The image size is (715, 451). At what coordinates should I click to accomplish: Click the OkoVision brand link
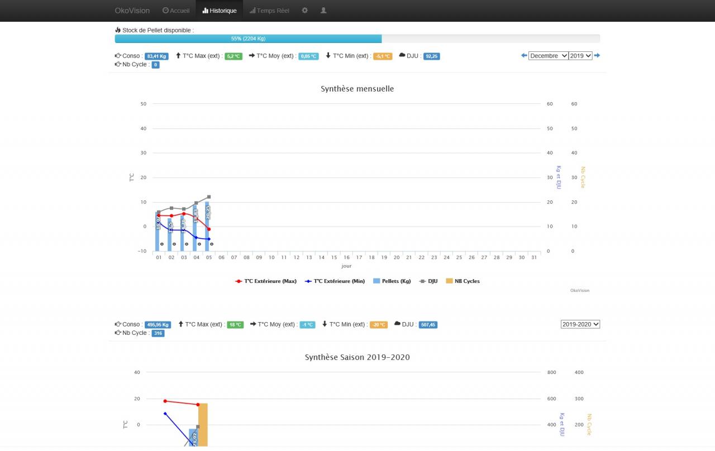pos(132,11)
